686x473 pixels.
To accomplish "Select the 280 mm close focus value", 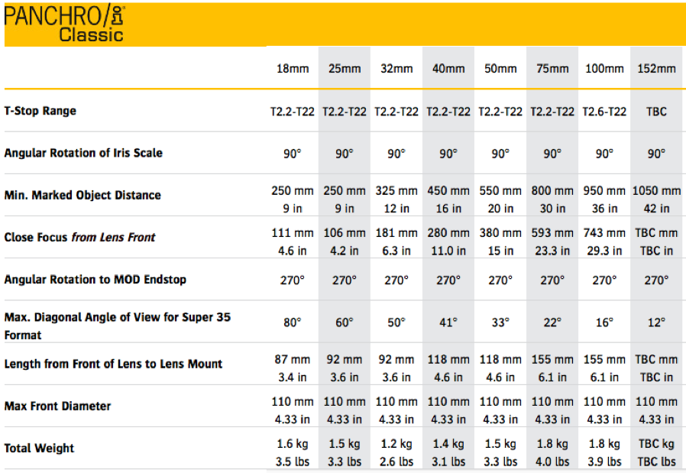I will (448, 233).
